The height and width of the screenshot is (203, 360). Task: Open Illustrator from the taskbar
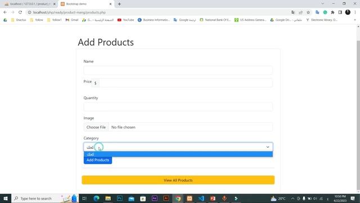pyautogui.click(x=166, y=198)
